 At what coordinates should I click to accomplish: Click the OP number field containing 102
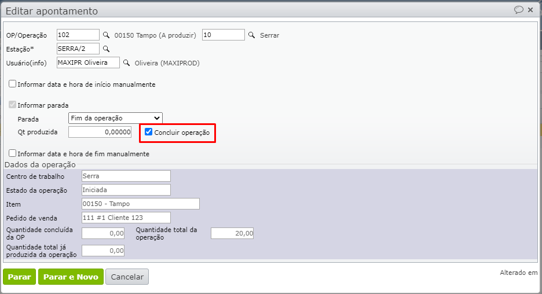tap(78, 35)
